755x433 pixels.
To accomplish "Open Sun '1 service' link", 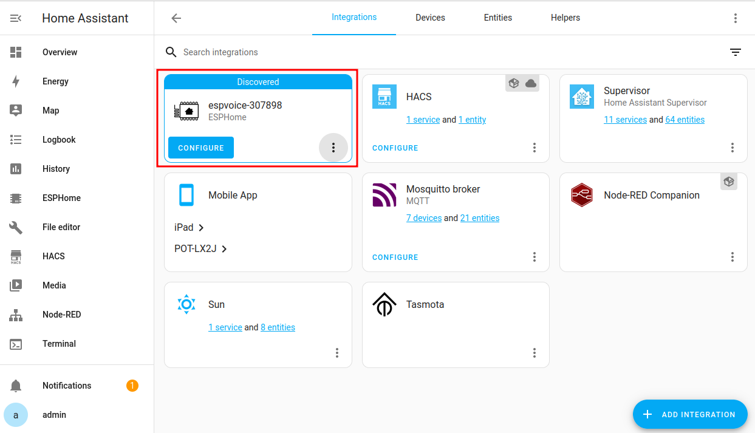I will click(225, 327).
